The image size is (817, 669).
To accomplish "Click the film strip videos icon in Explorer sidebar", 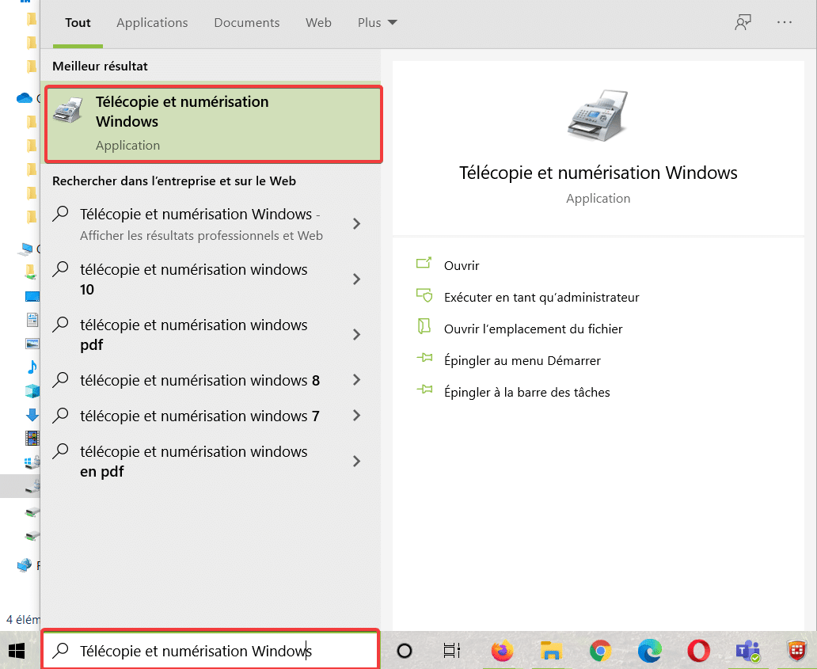I will [x=32, y=438].
